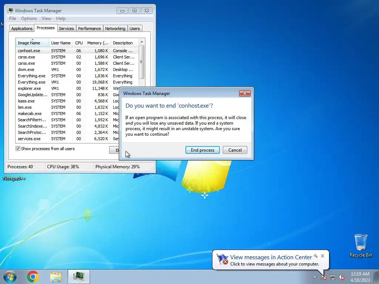This screenshot has height=284, width=379.
Task: Cancel the end process dialog
Action: tap(235, 150)
